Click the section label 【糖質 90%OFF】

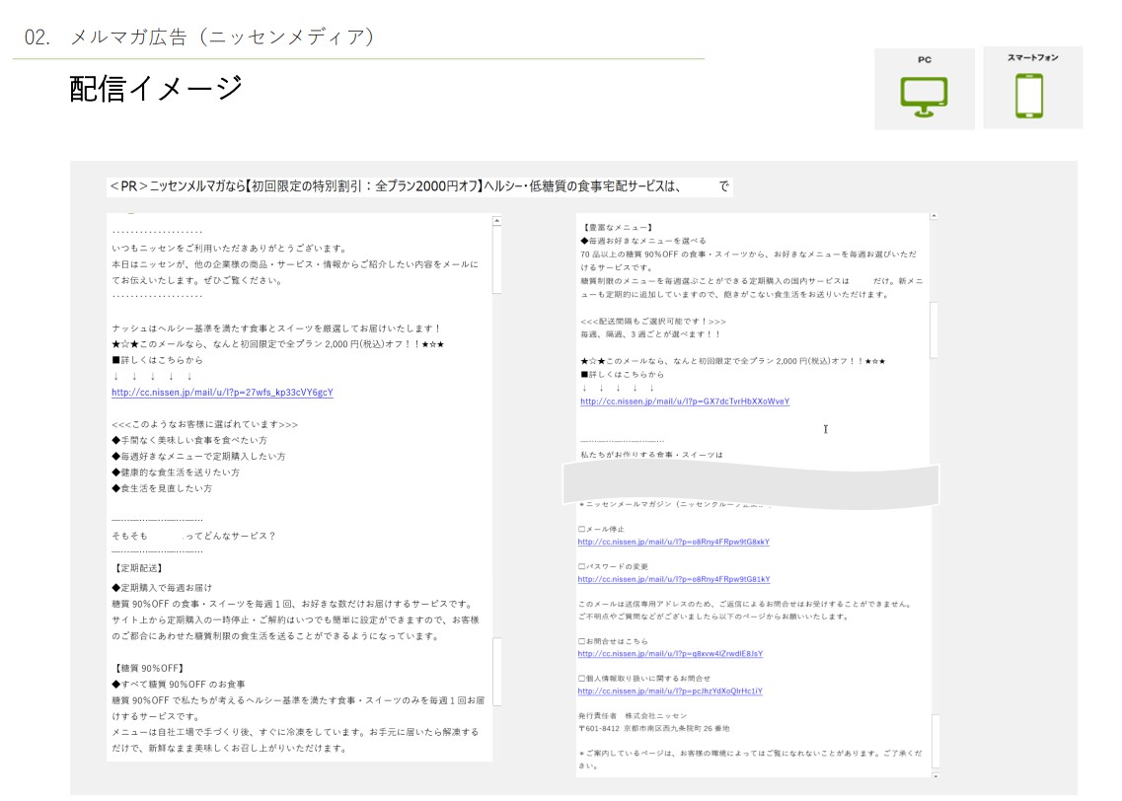(150, 668)
